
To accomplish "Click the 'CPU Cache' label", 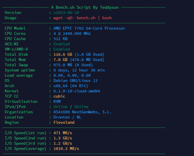I will 15,39.
